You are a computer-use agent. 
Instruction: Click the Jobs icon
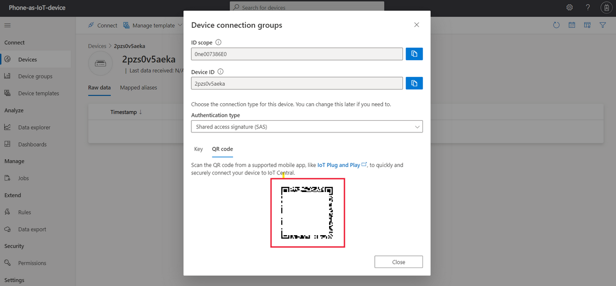pos(8,178)
